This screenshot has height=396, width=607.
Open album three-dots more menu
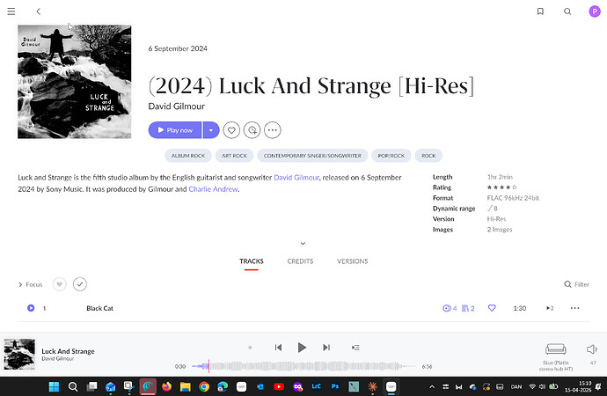pyautogui.click(x=273, y=129)
